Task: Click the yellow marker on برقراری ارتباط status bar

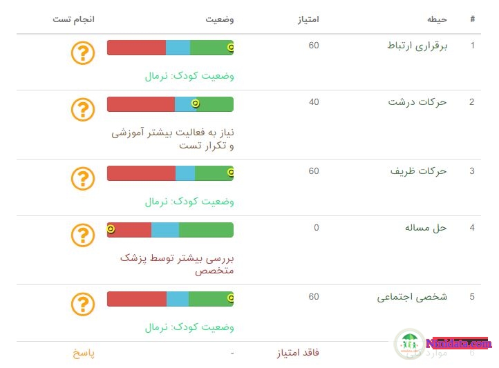Action: click(x=231, y=48)
